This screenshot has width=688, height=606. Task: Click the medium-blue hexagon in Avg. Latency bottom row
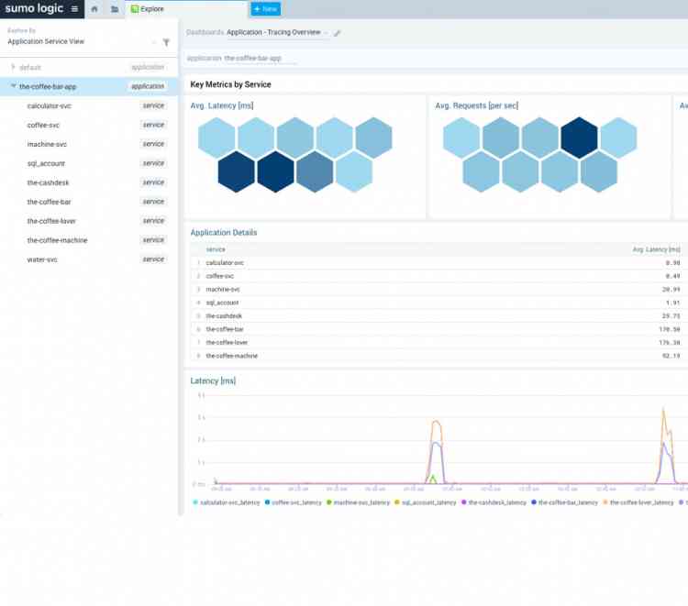(315, 171)
